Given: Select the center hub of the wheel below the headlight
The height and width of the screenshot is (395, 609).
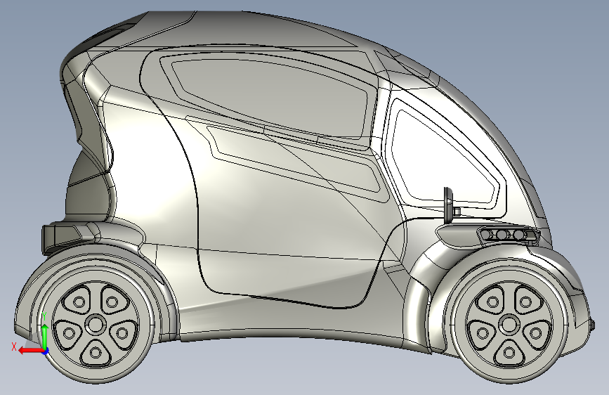Looking at the screenshot, I should tap(509, 325).
